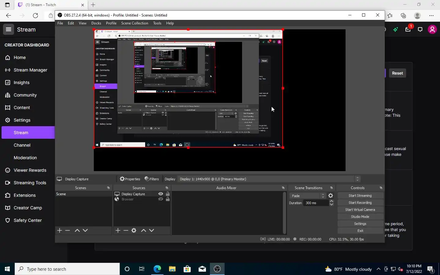Open Microsoft Edge from taskbar
Screen dimensions: 440x275
pyautogui.click(x=157, y=269)
